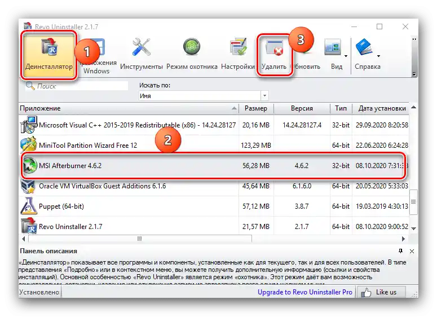Click the MiniTool Partition Wizard icon
This screenshot has height=317, width=437.
point(29,145)
